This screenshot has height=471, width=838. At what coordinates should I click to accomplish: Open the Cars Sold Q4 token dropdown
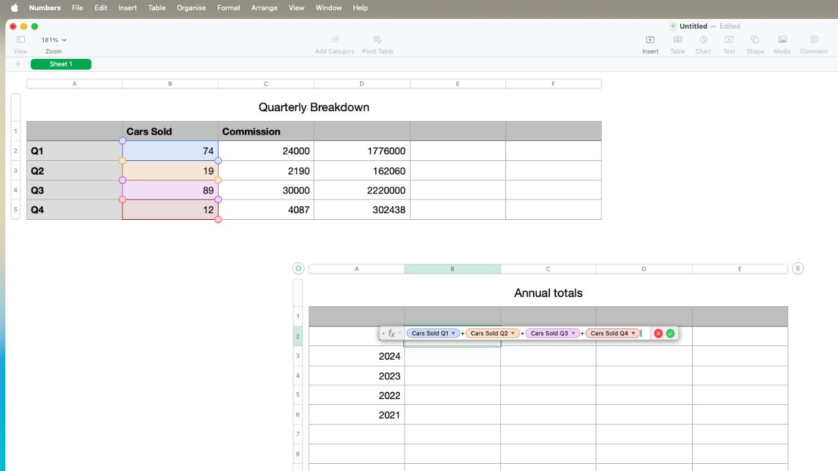coord(632,333)
